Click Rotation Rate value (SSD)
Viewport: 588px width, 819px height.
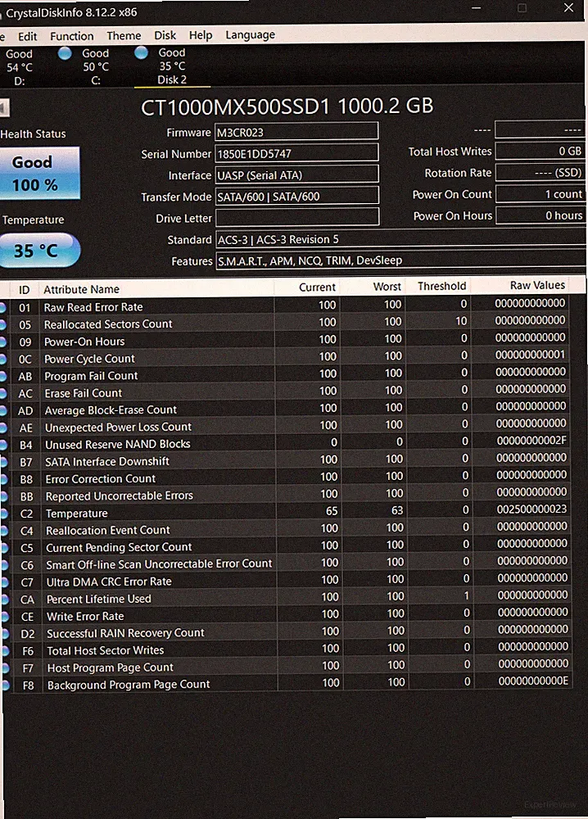pyautogui.click(x=540, y=172)
